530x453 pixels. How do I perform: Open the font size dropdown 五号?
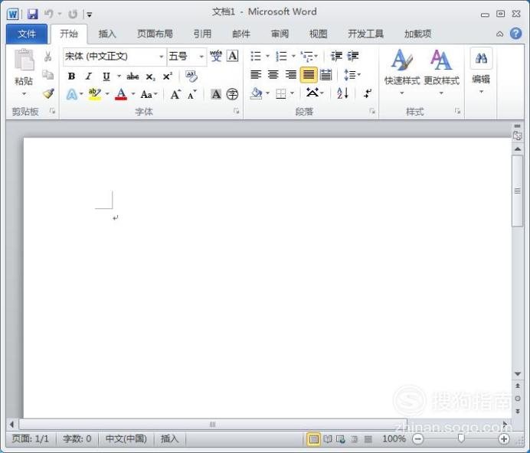201,57
